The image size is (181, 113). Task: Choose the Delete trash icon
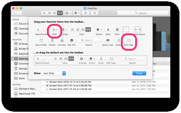click(52, 40)
